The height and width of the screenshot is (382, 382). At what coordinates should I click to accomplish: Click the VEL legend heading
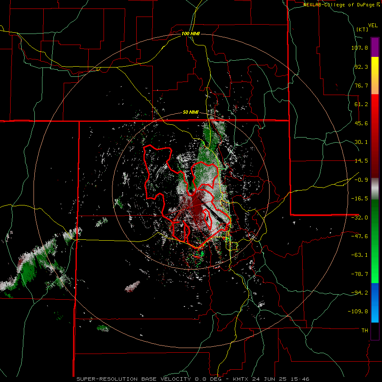point(373,25)
